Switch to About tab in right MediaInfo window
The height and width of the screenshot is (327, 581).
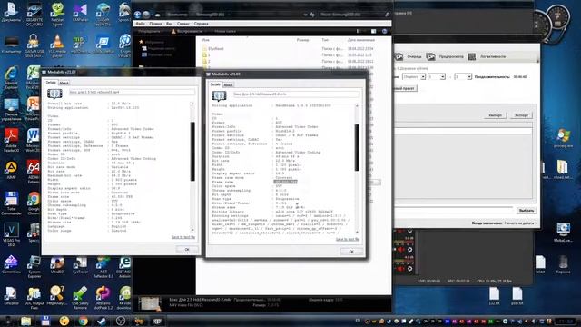[228, 84]
